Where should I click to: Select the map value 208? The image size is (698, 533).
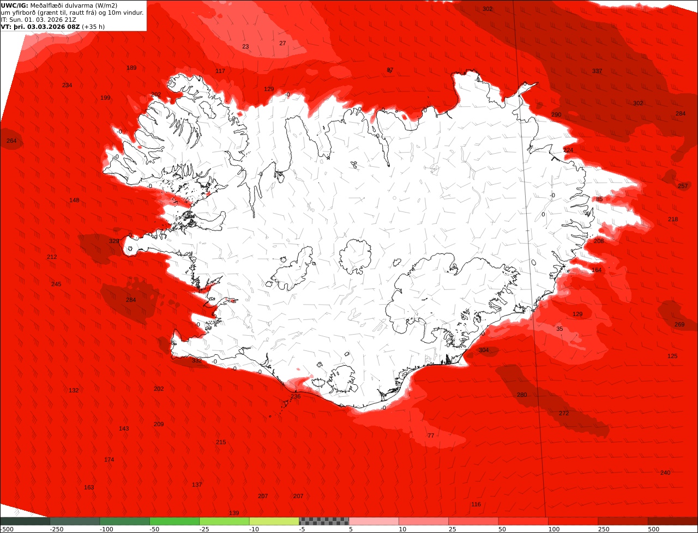tap(599, 241)
